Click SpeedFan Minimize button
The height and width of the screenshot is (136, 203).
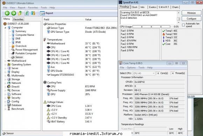coord(191,13)
